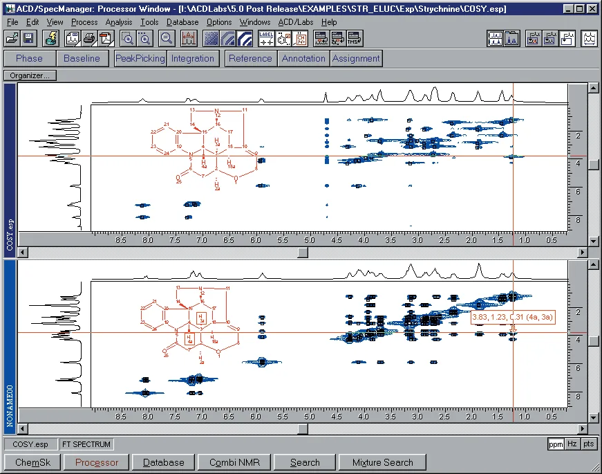Viewport: 602px width, 474px height.
Task: Click the bottom spectrum vertical scrollbar thumb
Action: 594,341
